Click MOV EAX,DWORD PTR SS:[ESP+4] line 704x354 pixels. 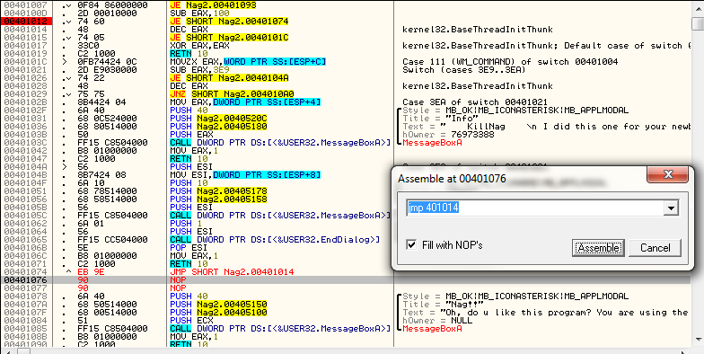pos(245,102)
